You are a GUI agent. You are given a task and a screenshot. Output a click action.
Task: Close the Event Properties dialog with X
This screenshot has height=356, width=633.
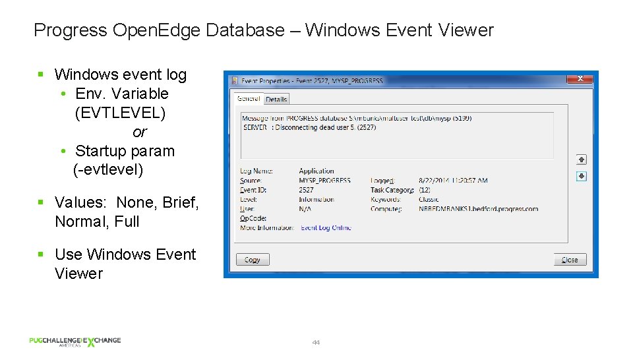click(x=580, y=78)
